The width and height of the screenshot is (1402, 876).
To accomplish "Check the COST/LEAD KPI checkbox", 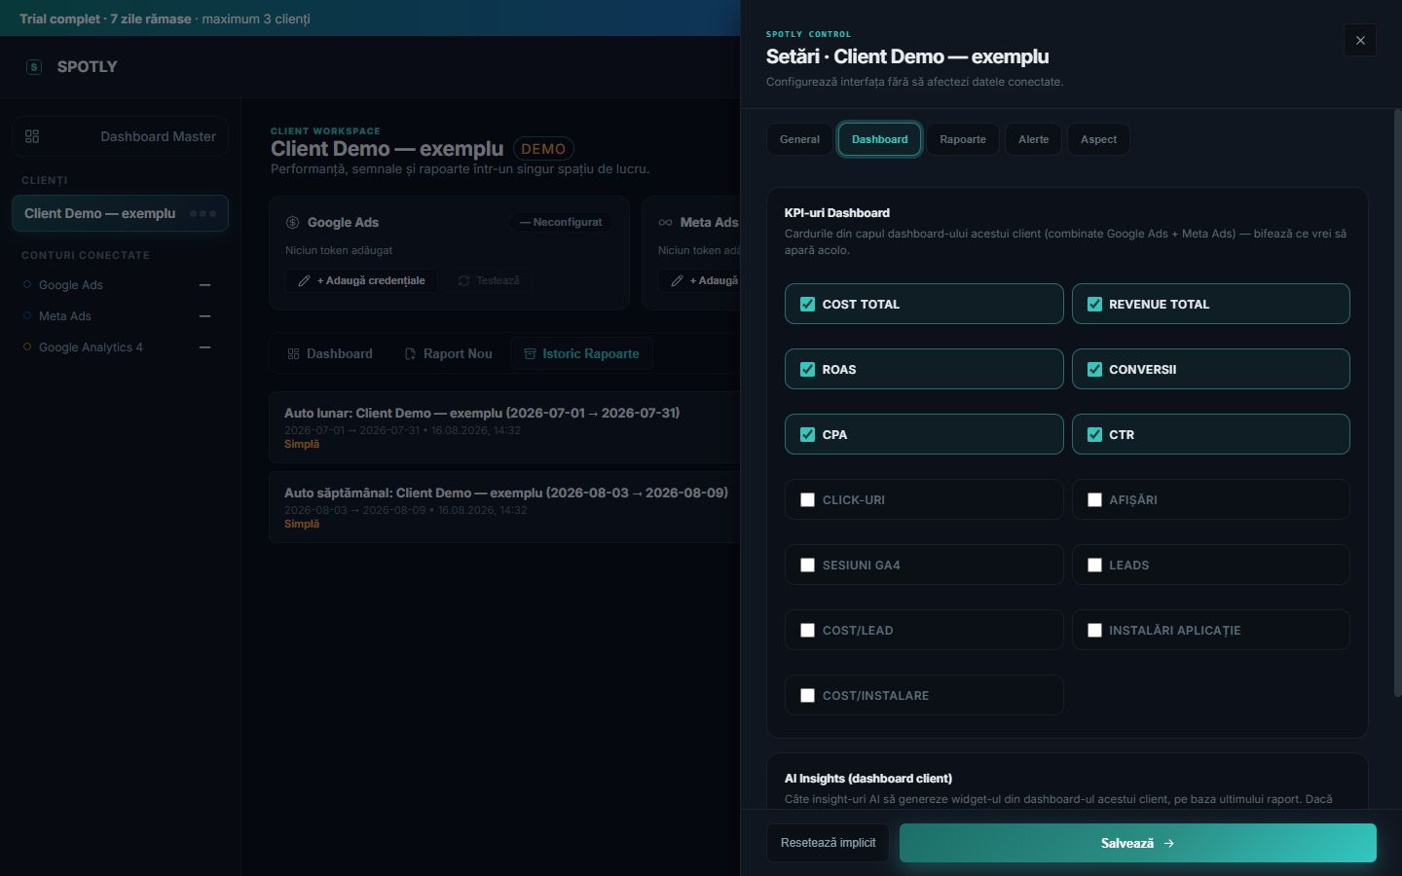I will (x=807, y=630).
